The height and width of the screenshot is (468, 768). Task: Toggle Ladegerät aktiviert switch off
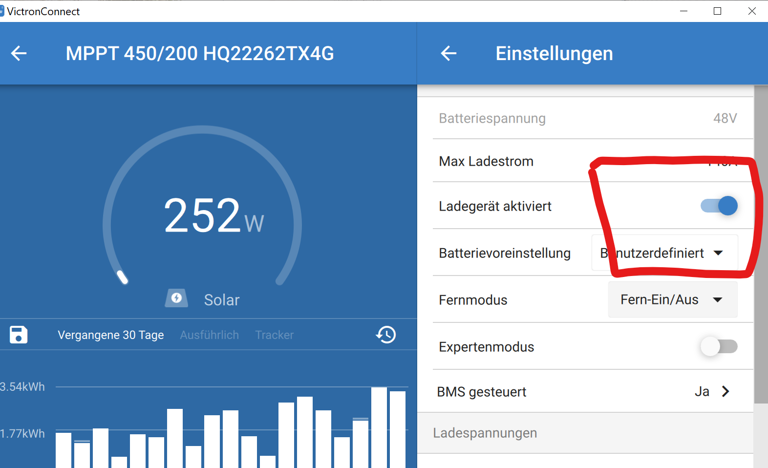coord(719,206)
